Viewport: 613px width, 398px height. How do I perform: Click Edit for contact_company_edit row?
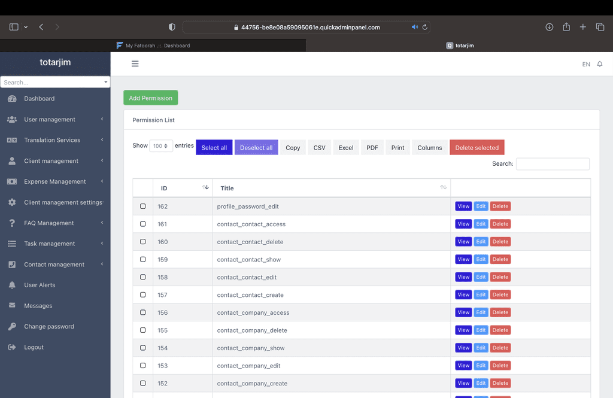click(481, 366)
